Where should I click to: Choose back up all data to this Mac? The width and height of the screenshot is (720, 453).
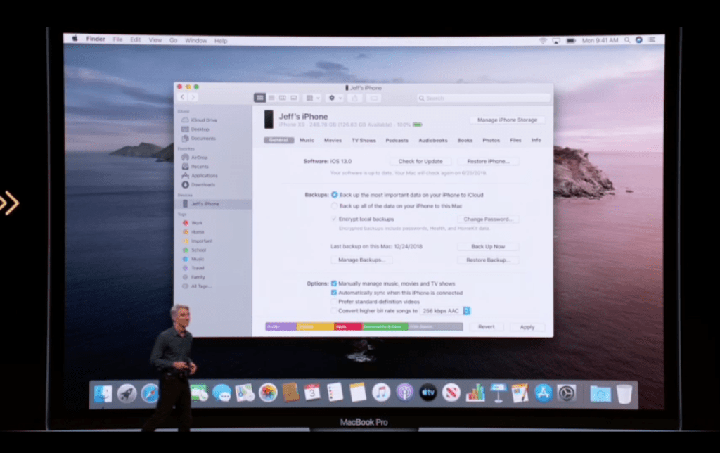pos(334,206)
